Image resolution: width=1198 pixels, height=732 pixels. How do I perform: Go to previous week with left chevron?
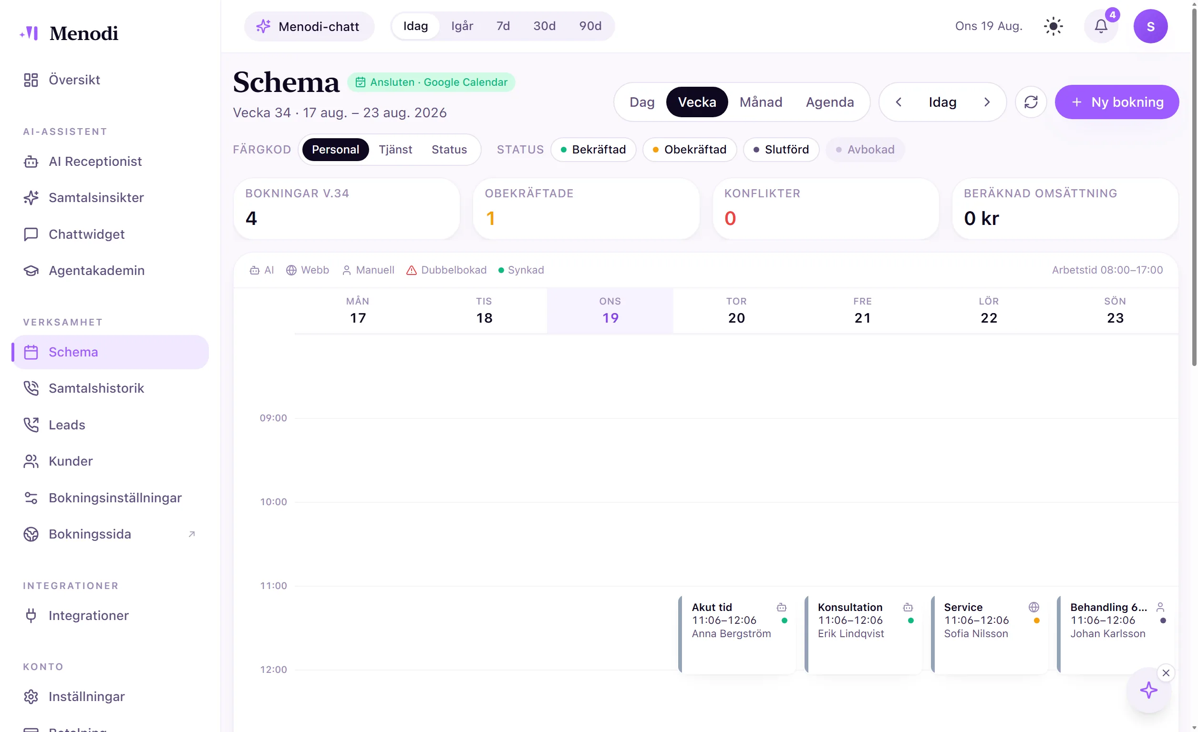pyautogui.click(x=898, y=102)
